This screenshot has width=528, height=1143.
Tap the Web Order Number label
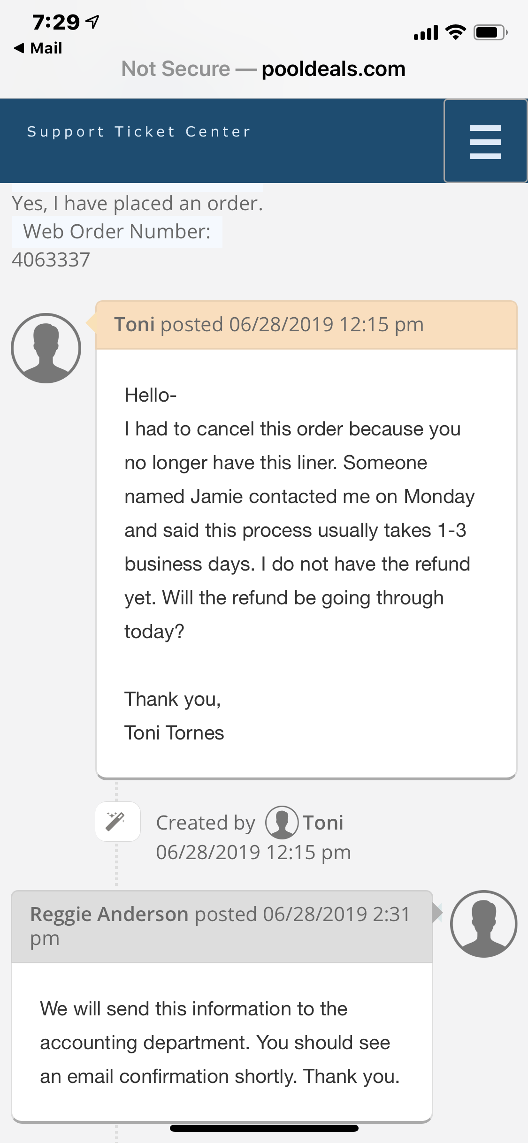coord(117,232)
